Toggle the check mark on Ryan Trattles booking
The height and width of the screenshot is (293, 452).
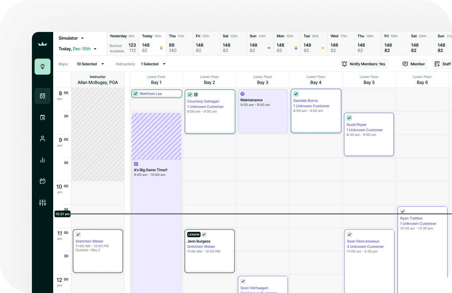coord(403,211)
